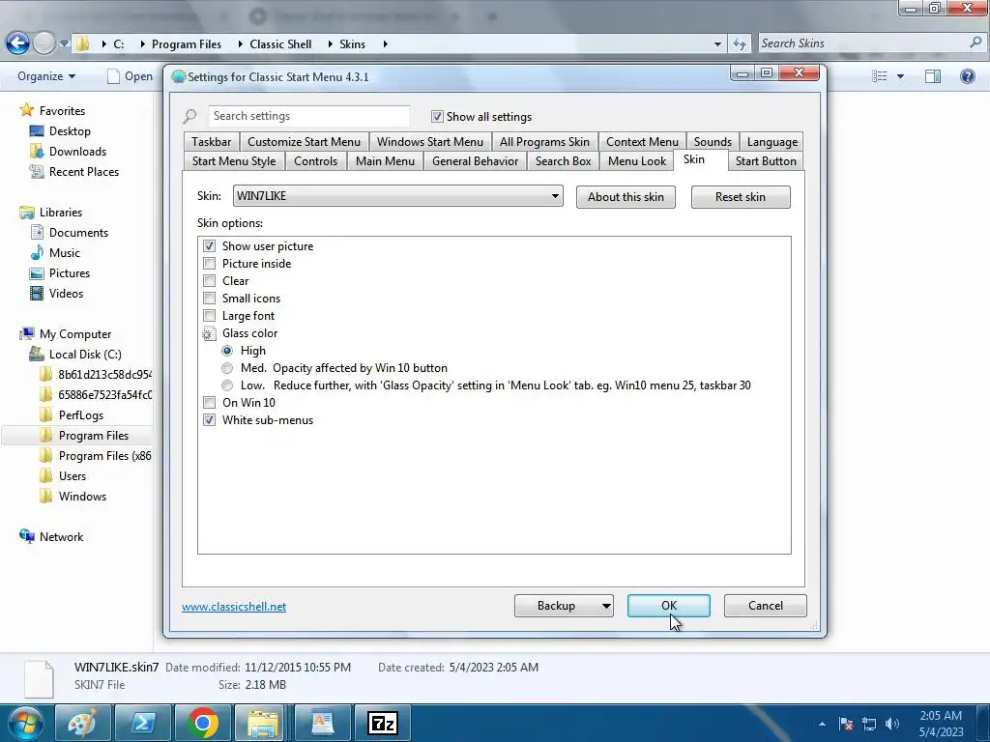Click the Search Skins magnifier icon
The image size is (990, 742).
click(x=975, y=43)
